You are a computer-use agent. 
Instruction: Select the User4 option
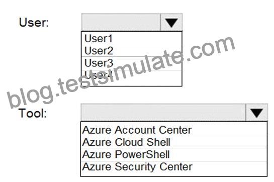pyautogui.click(x=132, y=75)
